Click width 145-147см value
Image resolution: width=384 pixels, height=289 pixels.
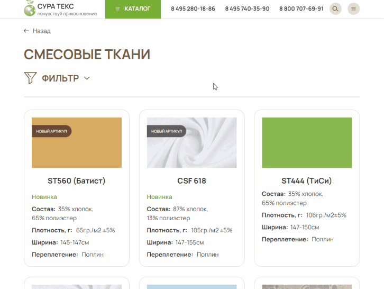coord(75,242)
